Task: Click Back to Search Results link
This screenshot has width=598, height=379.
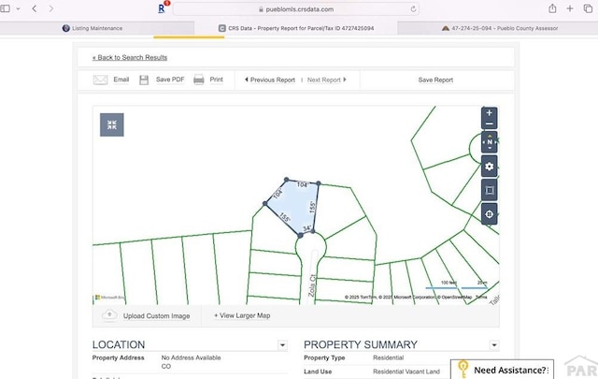Action: click(x=130, y=57)
